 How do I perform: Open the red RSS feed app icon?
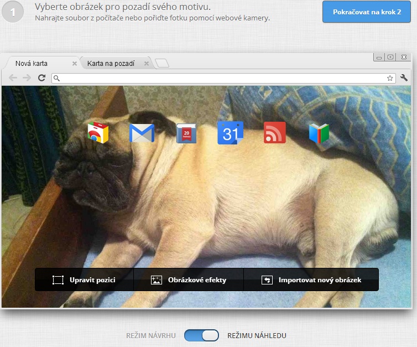275,132
